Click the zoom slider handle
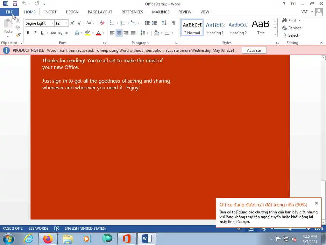 (290, 229)
